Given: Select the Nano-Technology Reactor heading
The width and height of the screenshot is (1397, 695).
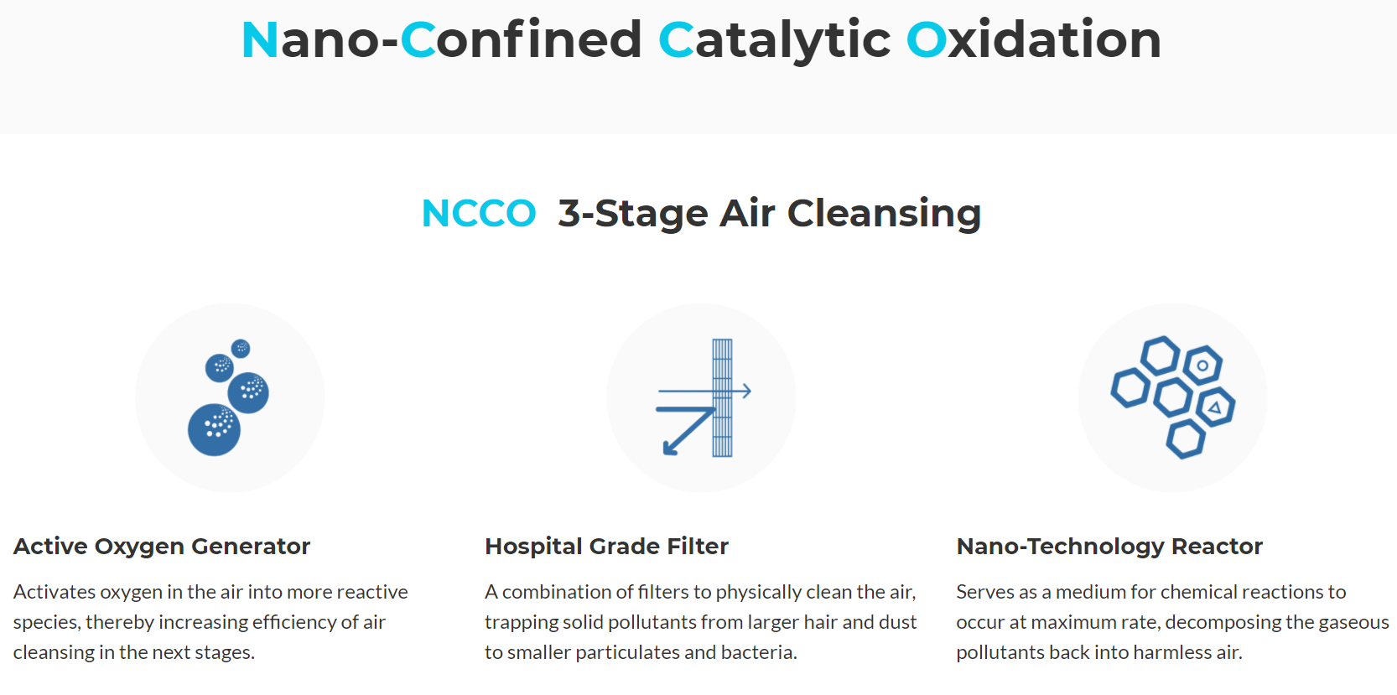Looking at the screenshot, I should 1109,547.
